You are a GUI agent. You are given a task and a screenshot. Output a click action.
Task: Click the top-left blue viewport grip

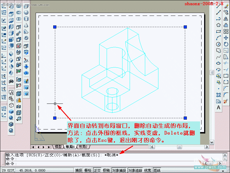[x=55, y=27]
